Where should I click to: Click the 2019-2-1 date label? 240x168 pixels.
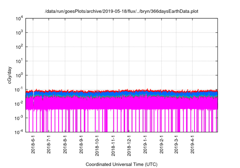[x=162, y=144]
